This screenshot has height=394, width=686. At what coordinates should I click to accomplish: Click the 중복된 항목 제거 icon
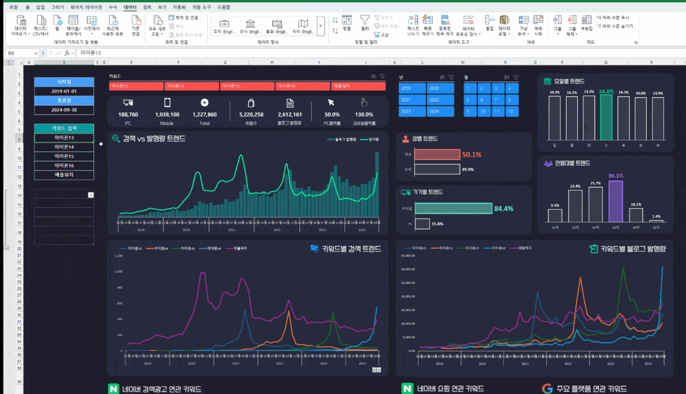coord(446,21)
